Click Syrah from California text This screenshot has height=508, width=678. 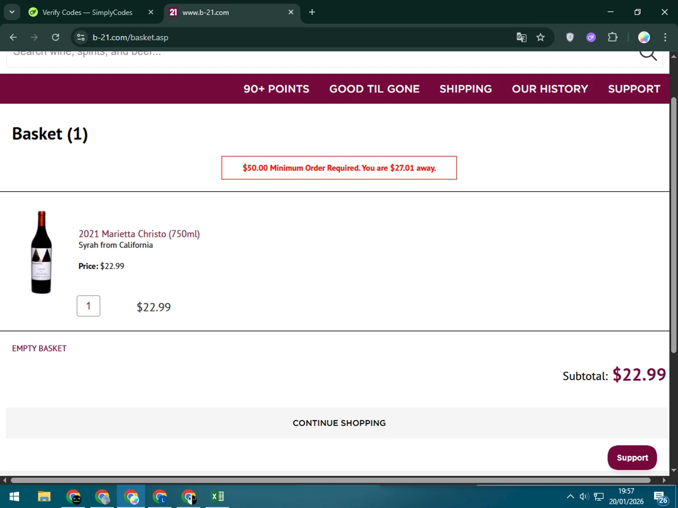click(x=116, y=245)
